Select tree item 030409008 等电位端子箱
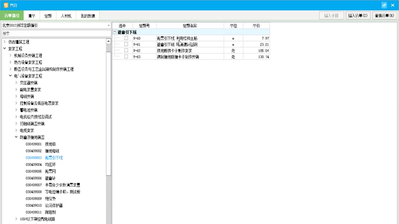 (x=53, y=192)
